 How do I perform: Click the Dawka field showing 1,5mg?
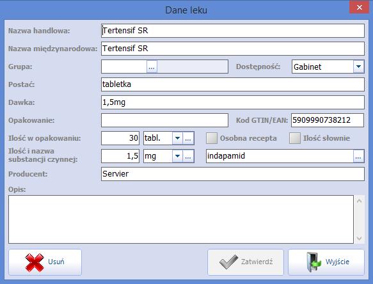pyautogui.click(x=233, y=102)
